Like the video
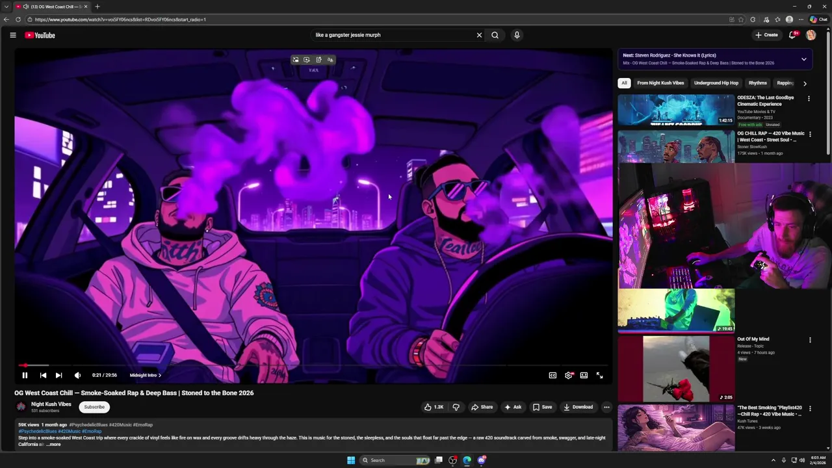 click(x=434, y=407)
